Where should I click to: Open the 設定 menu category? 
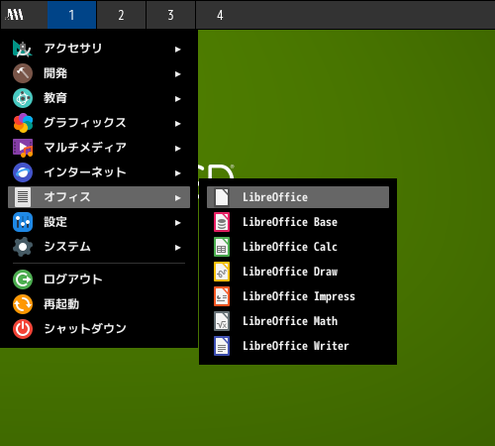[99, 222]
